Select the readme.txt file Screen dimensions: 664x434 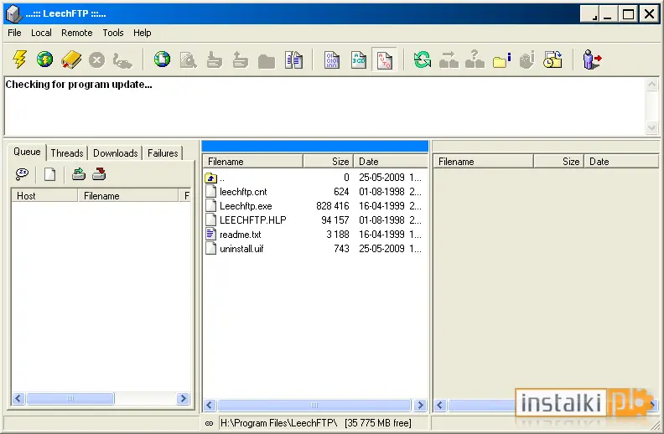pyautogui.click(x=233, y=235)
